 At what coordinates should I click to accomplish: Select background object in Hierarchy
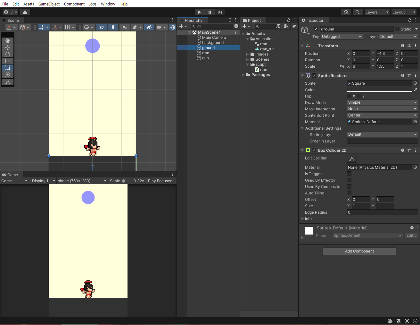point(213,43)
